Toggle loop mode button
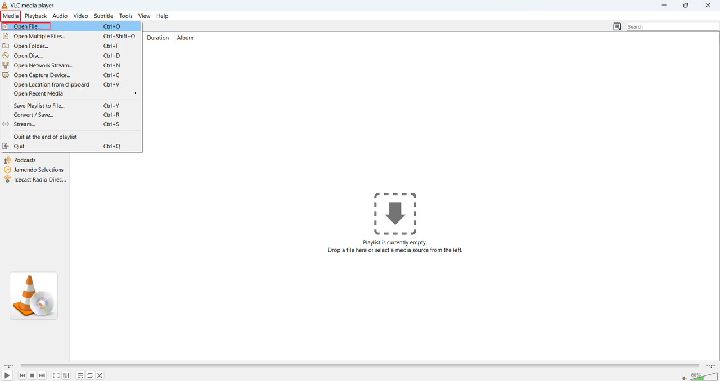Viewport: 720px width, 381px height. 90,375
